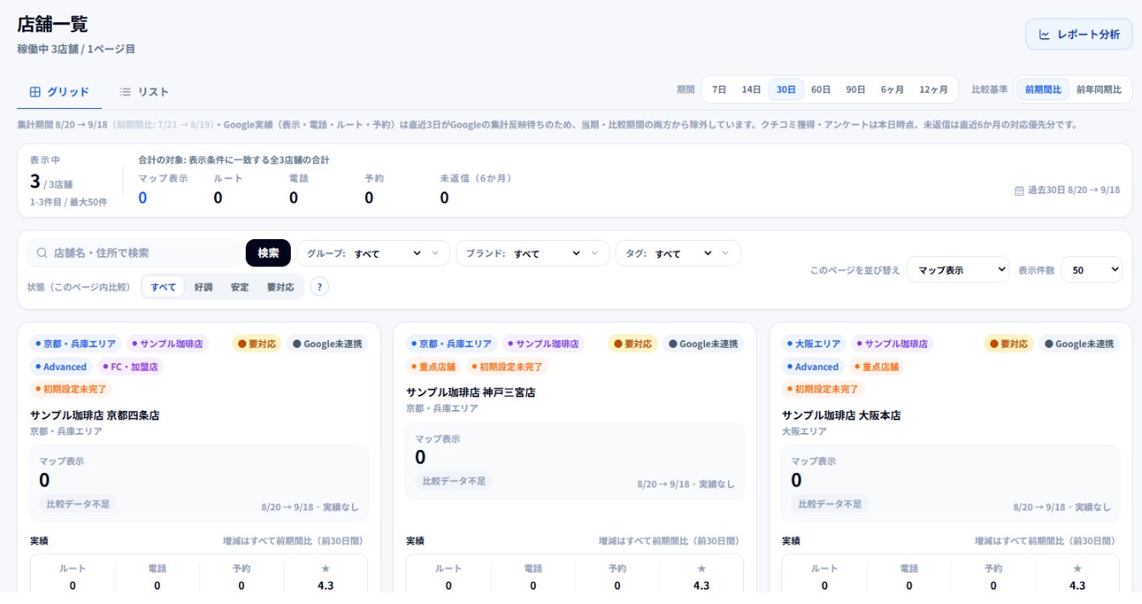The width and height of the screenshot is (1142, 604).
Task: Switch period to 90日
Action: tap(855, 89)
